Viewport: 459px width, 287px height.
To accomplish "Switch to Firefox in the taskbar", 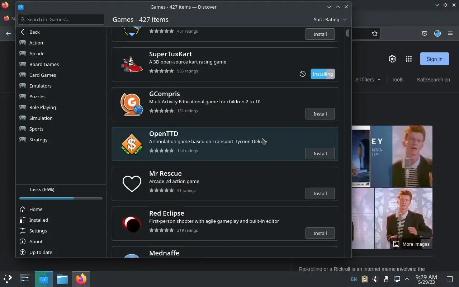I will 81,279.
